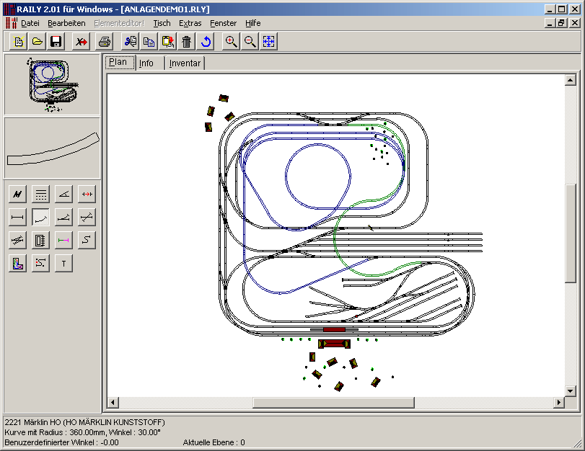Select the straight track tool
The width and height of the screenshot is (585, 451).
coord(17,217)
